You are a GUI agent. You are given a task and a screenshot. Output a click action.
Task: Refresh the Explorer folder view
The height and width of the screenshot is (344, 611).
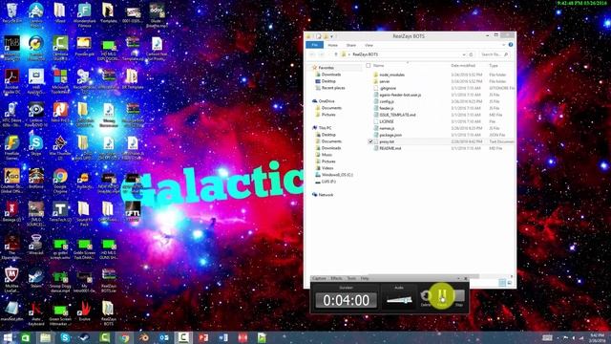[x=471, y=54]
